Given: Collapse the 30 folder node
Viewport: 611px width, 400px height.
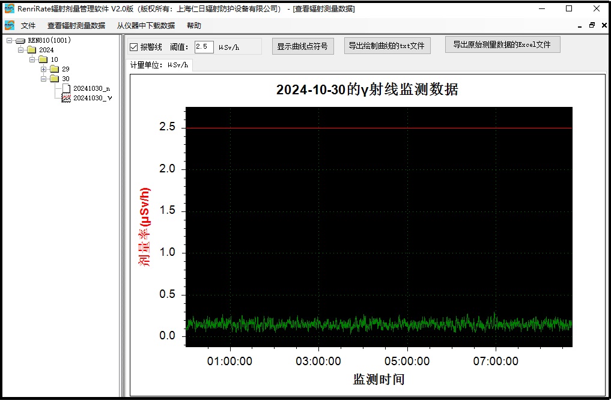Looking at the screenshot, I should [x=44, y=79].
